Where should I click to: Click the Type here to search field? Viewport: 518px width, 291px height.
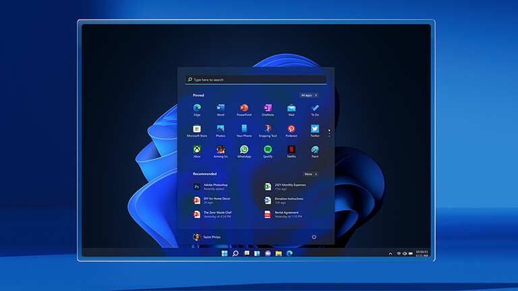click(x=256, y=79)
